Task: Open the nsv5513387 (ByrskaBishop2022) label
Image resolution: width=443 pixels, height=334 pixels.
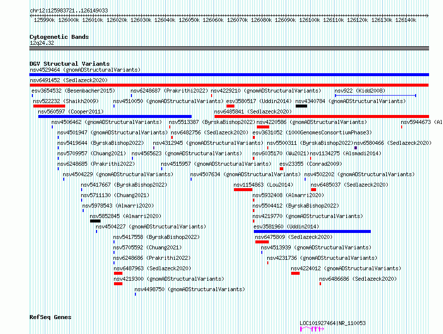Action: (212, 122)
